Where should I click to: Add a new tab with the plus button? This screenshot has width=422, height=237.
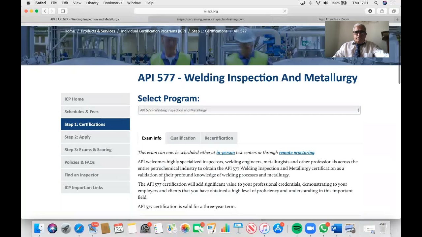pyautogui.click(x=397, y=19)
